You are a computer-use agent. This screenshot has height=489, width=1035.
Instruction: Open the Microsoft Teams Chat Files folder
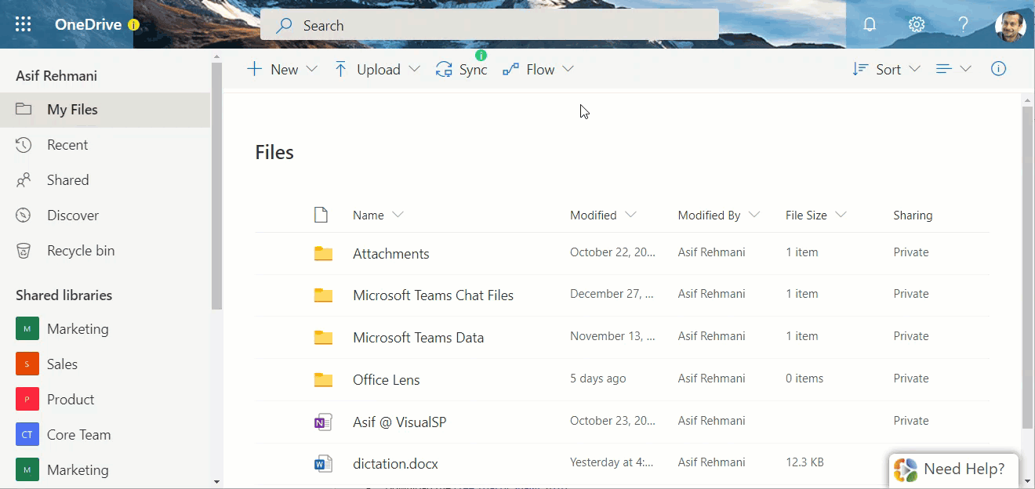click(x=433, y=295)
